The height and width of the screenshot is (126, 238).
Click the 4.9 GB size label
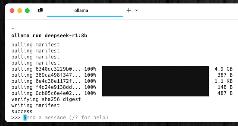coord(223,69)
